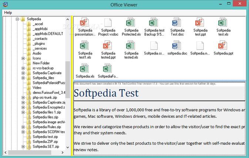
Task: Open Softpedia presentation PowerPoint file icon
Action: [84, 22]
